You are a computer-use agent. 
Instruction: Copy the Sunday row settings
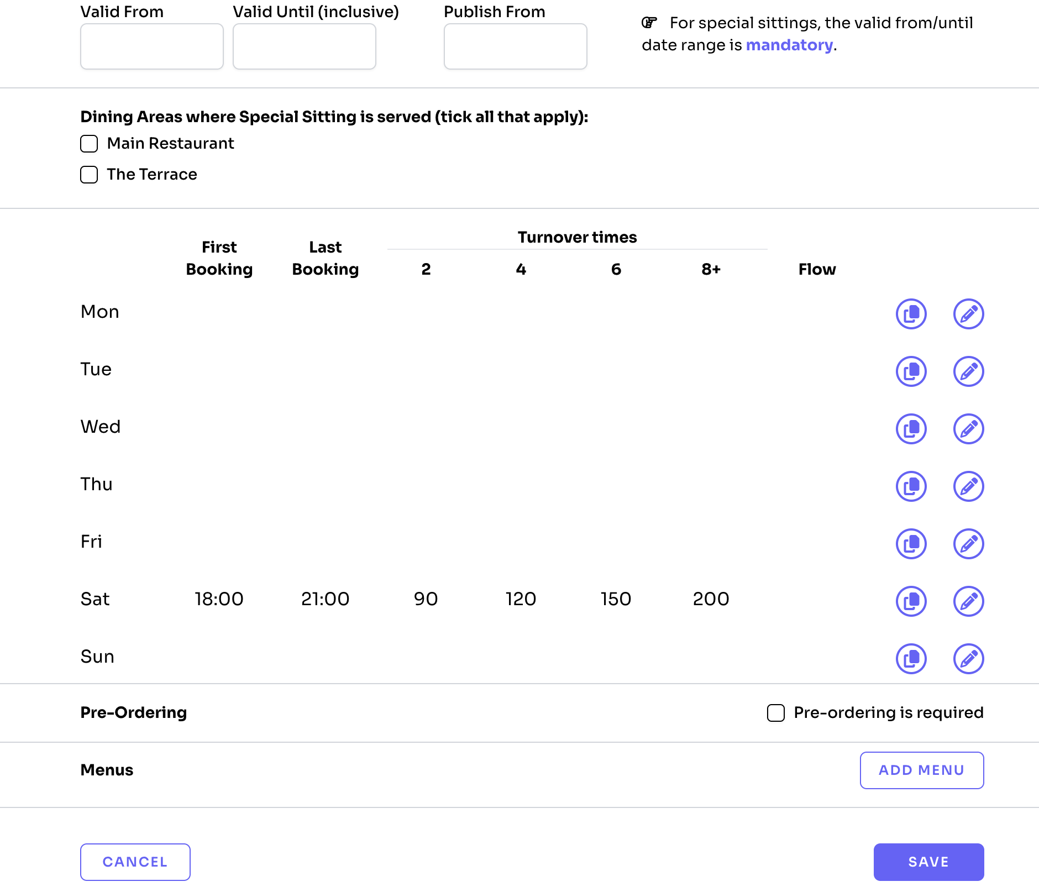tap(911, 659)
